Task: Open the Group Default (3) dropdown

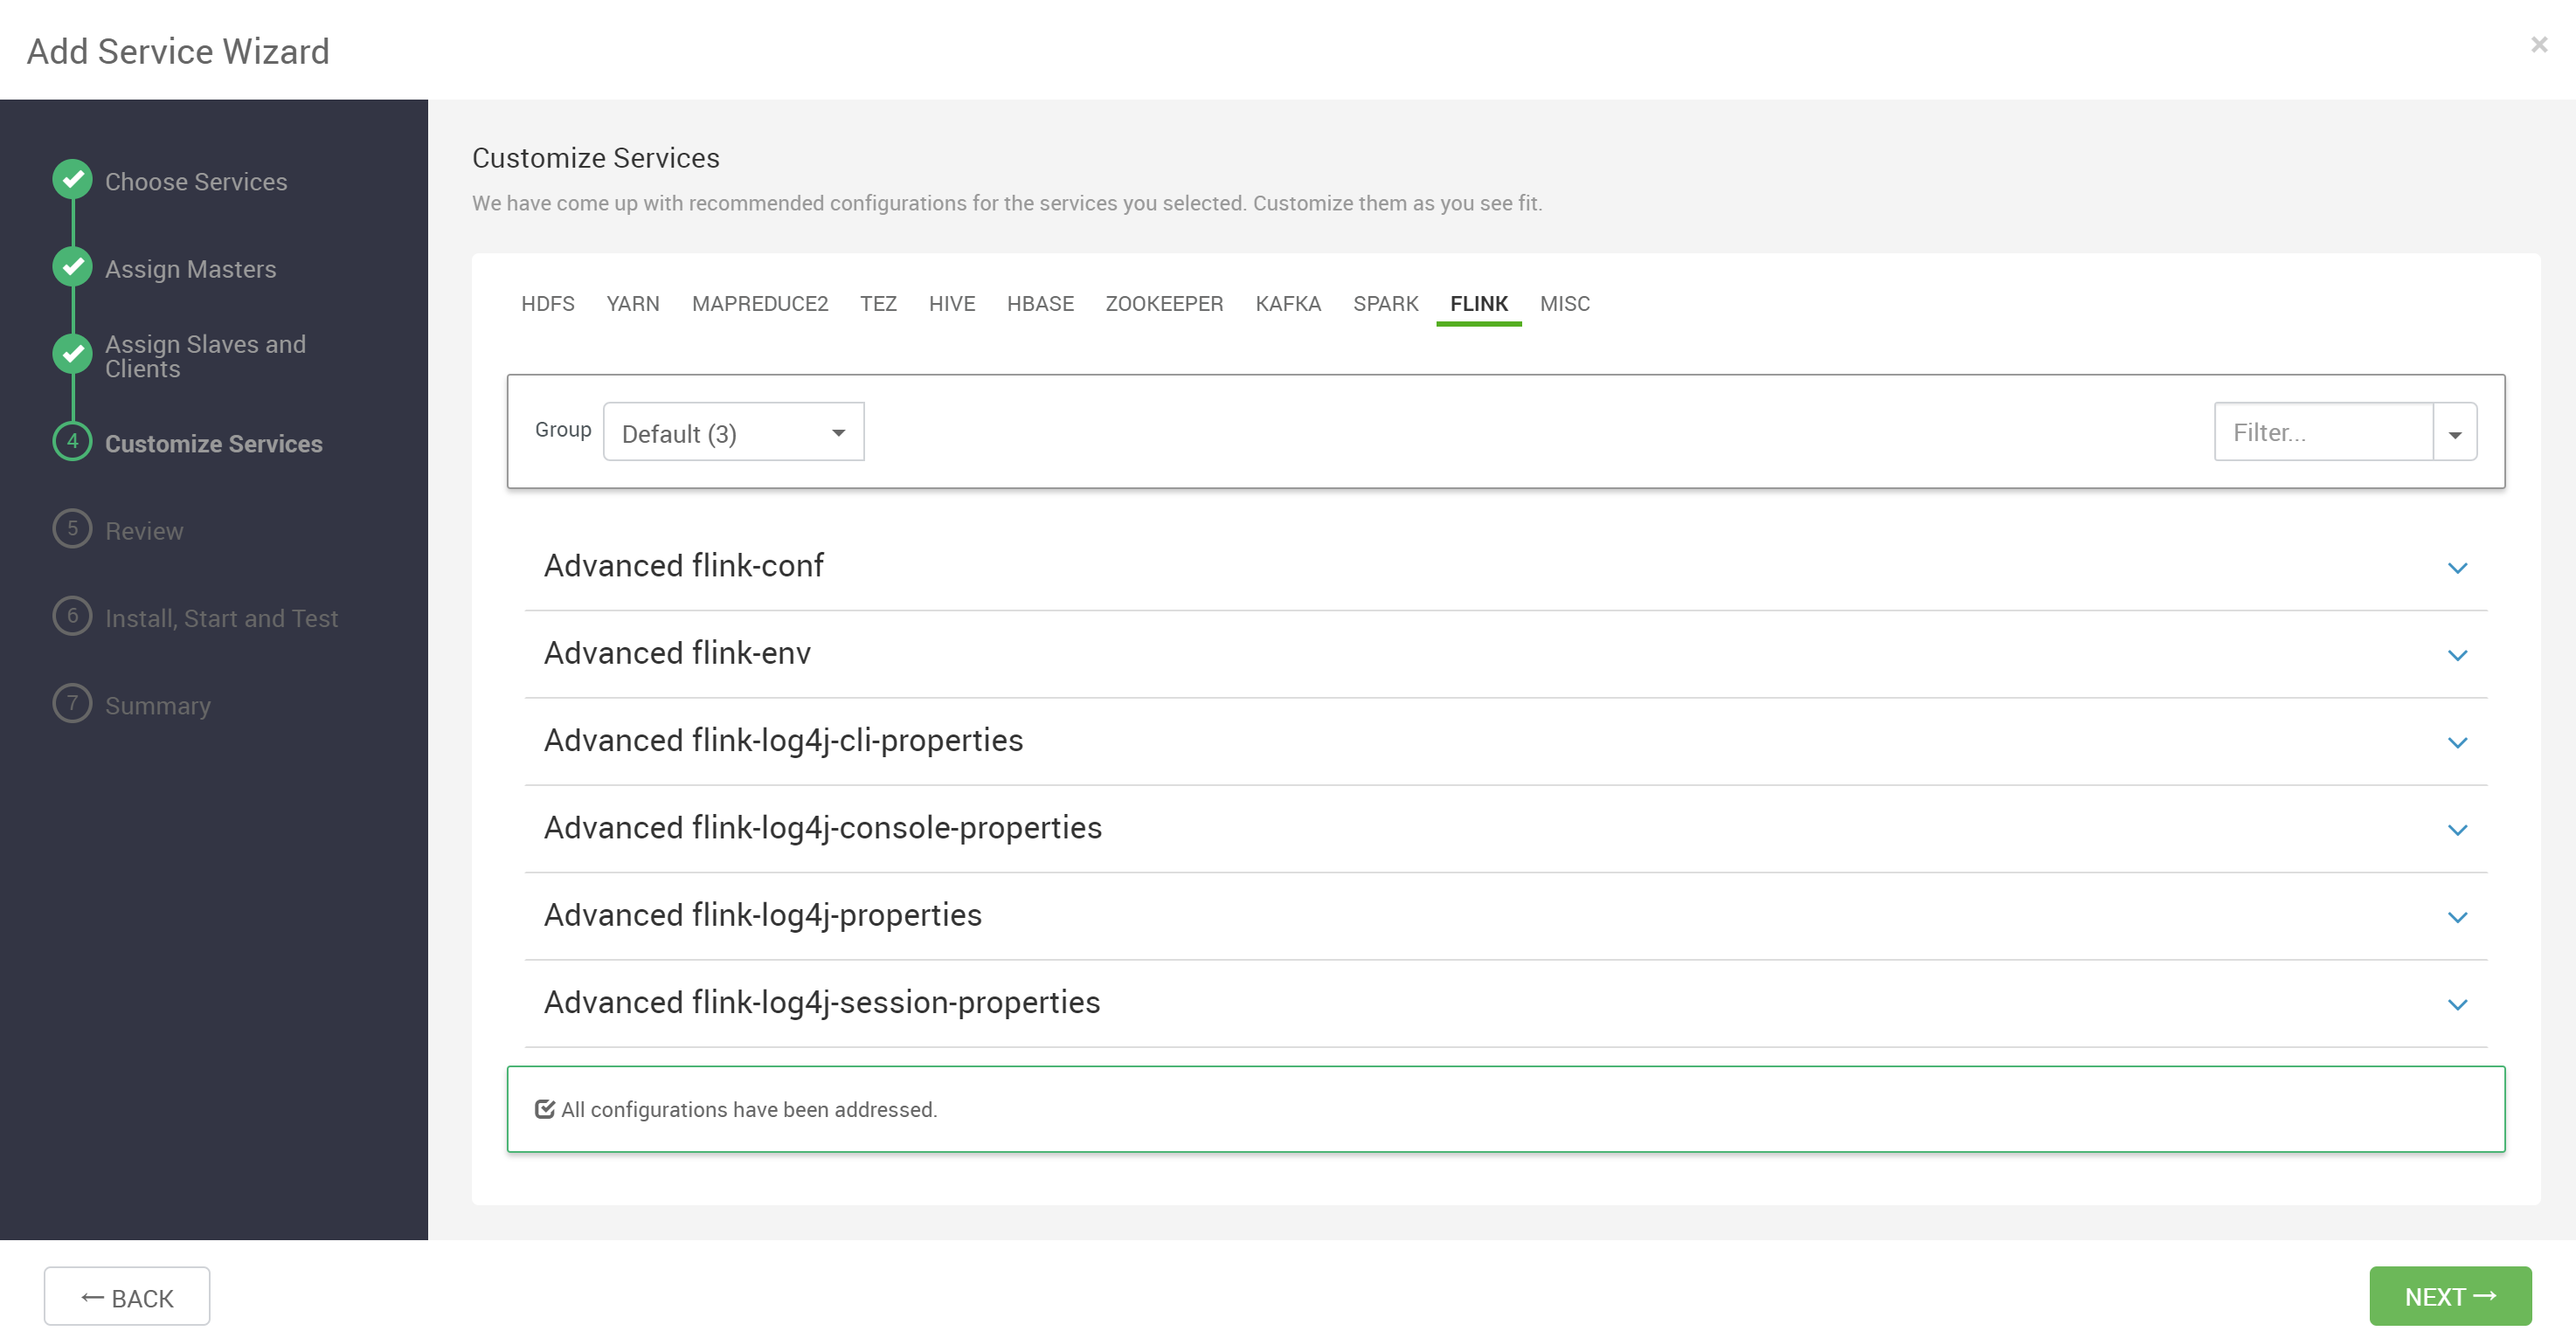Action: click(x=733, y=432)
